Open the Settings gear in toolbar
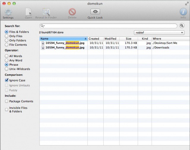Viewport: 190px width, 150px height. pyautogui.click(x=8, y=12)
